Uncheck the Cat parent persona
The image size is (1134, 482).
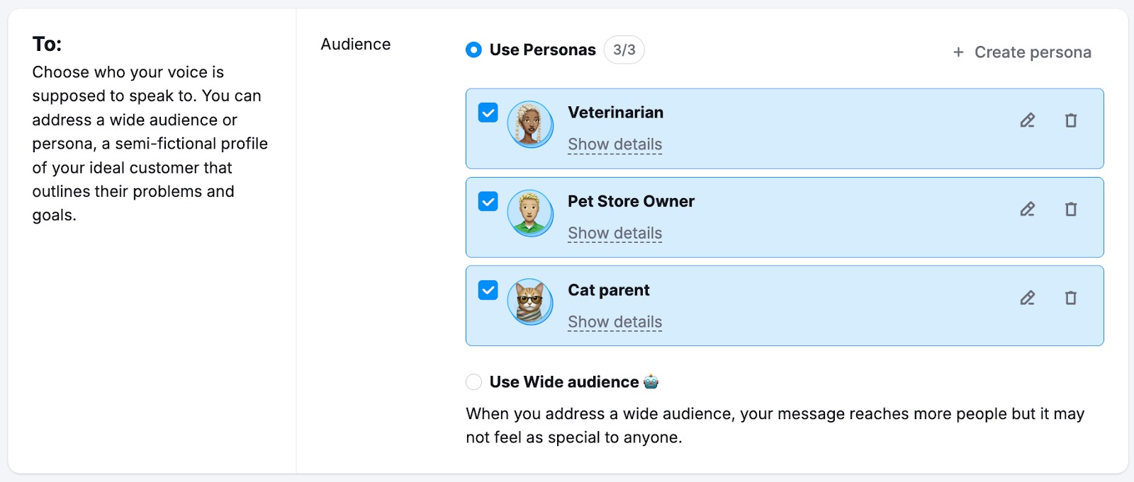click(x=487, y=289)
